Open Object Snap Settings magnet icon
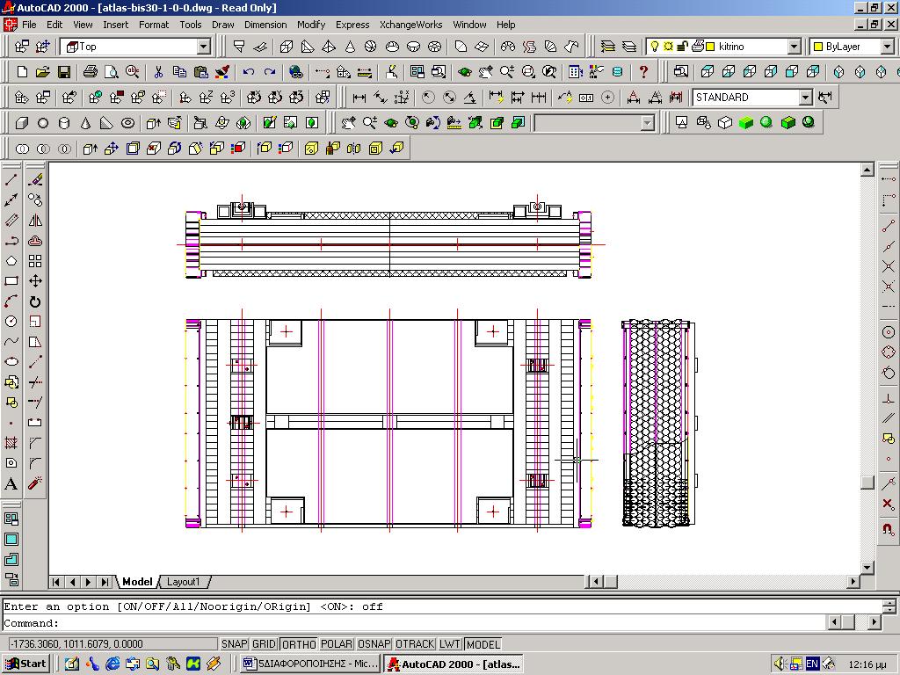This screenshot has height=675, width=900. tap(888, 528)
